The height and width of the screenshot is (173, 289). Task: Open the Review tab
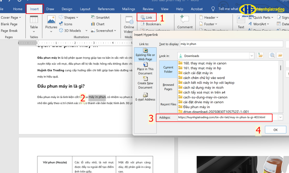tap(148, 9)
